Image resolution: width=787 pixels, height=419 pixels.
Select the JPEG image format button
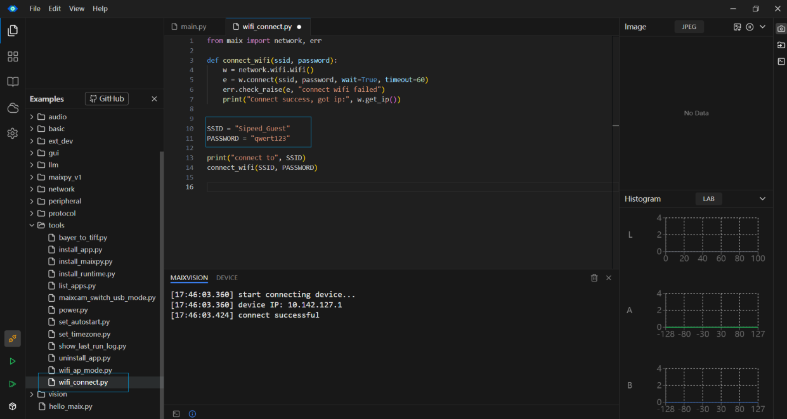pos(689,27)
